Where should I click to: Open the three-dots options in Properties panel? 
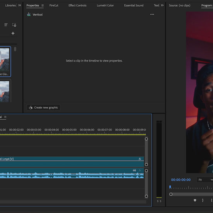point(152,14)
